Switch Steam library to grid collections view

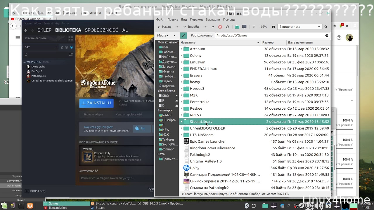click(70, 38)
